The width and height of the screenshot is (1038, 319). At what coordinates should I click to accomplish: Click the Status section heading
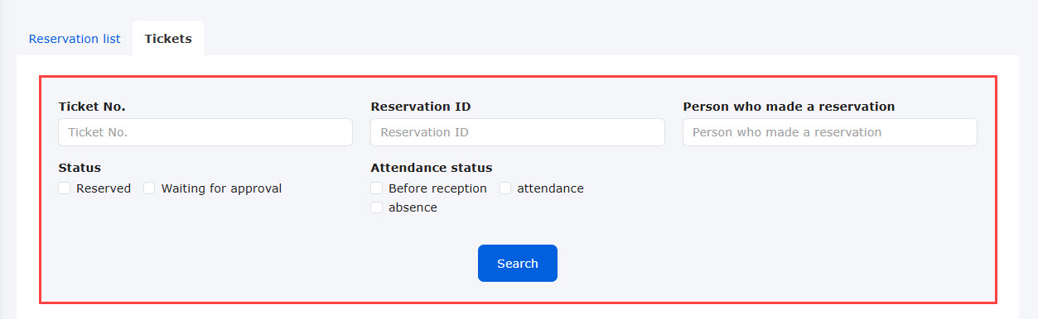[x=80, y=168]
